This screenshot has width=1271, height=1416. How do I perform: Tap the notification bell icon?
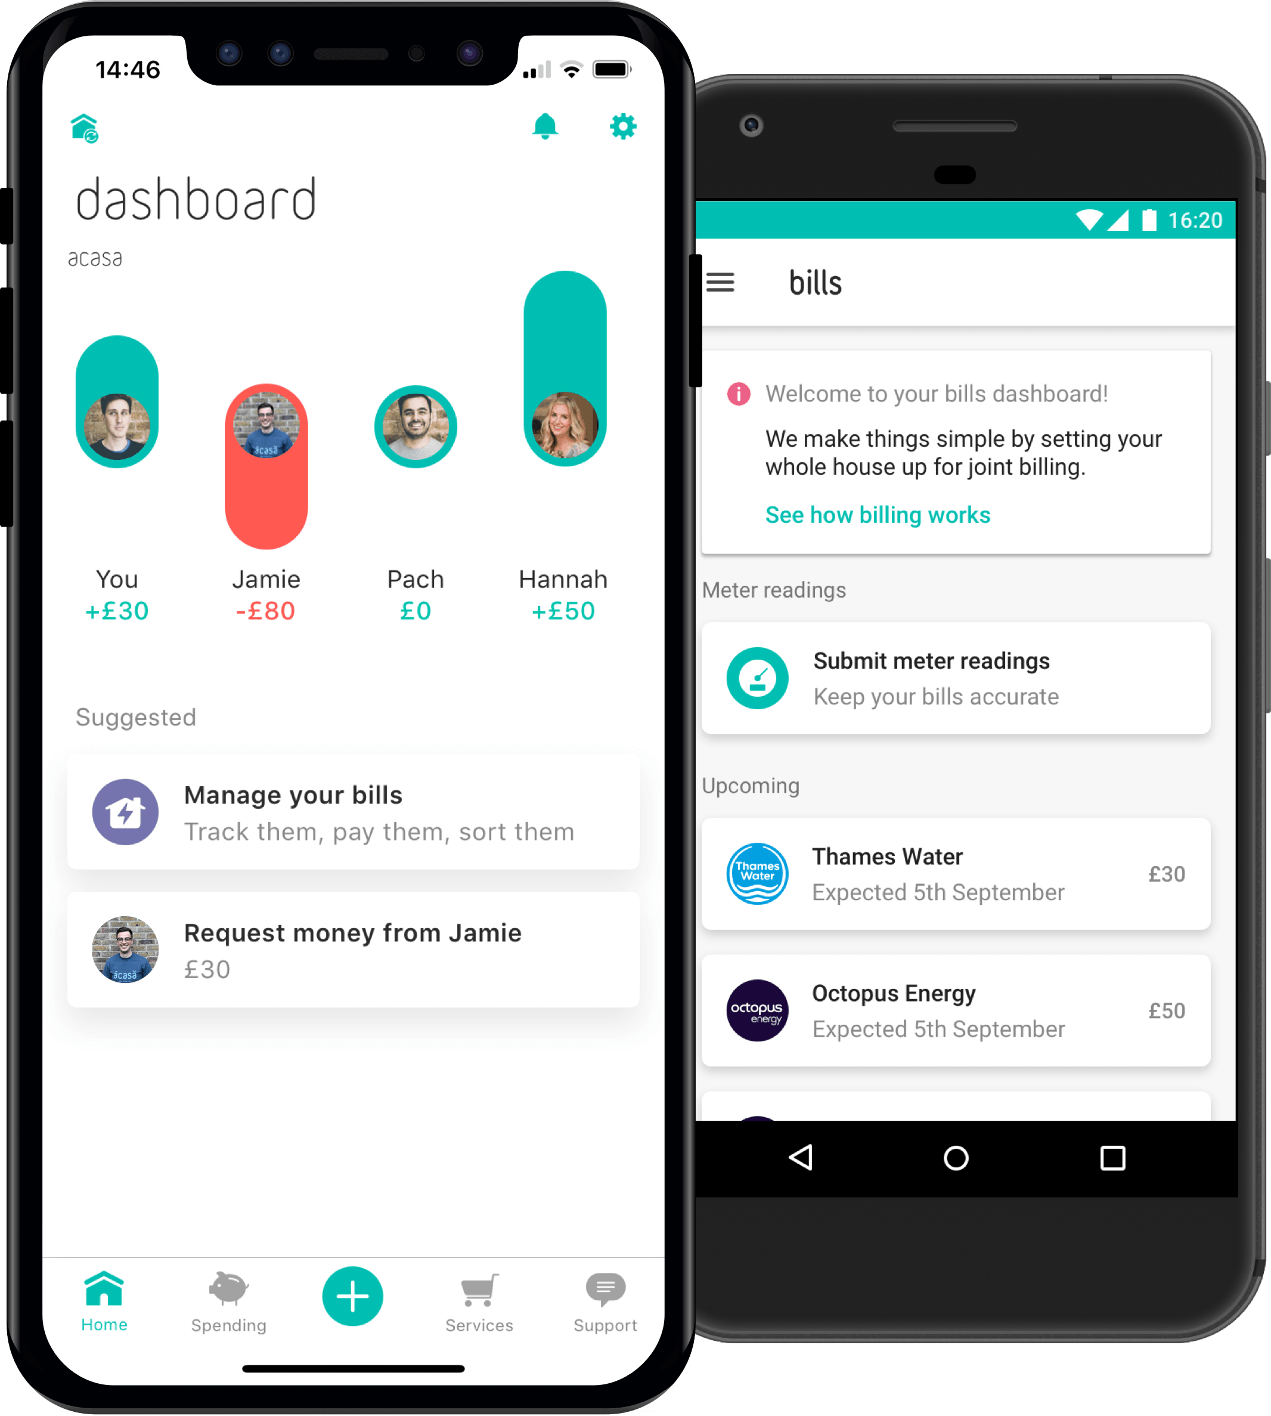click(545, 126)
